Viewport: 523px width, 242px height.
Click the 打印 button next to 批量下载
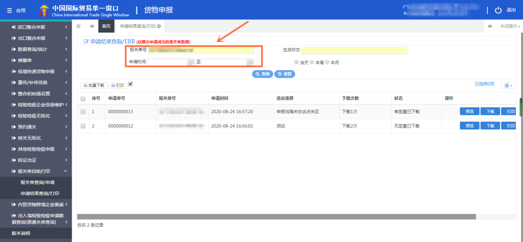tap(117, 85)
